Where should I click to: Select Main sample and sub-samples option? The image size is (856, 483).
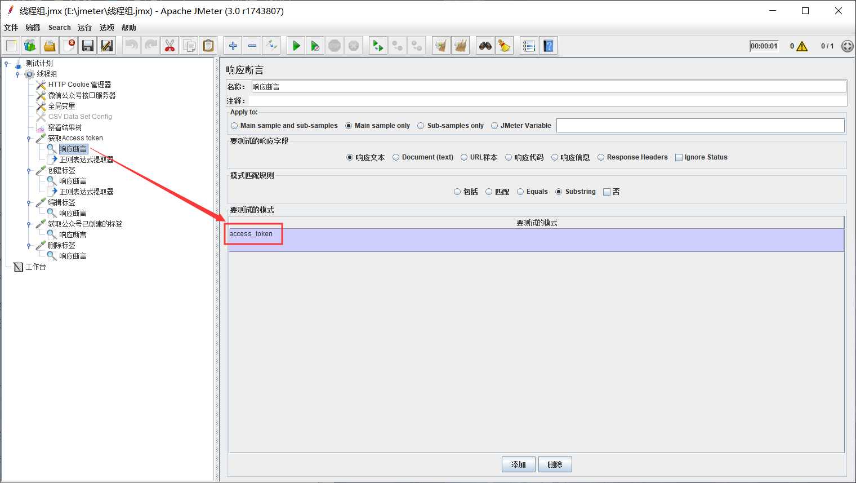pos(234,126)
